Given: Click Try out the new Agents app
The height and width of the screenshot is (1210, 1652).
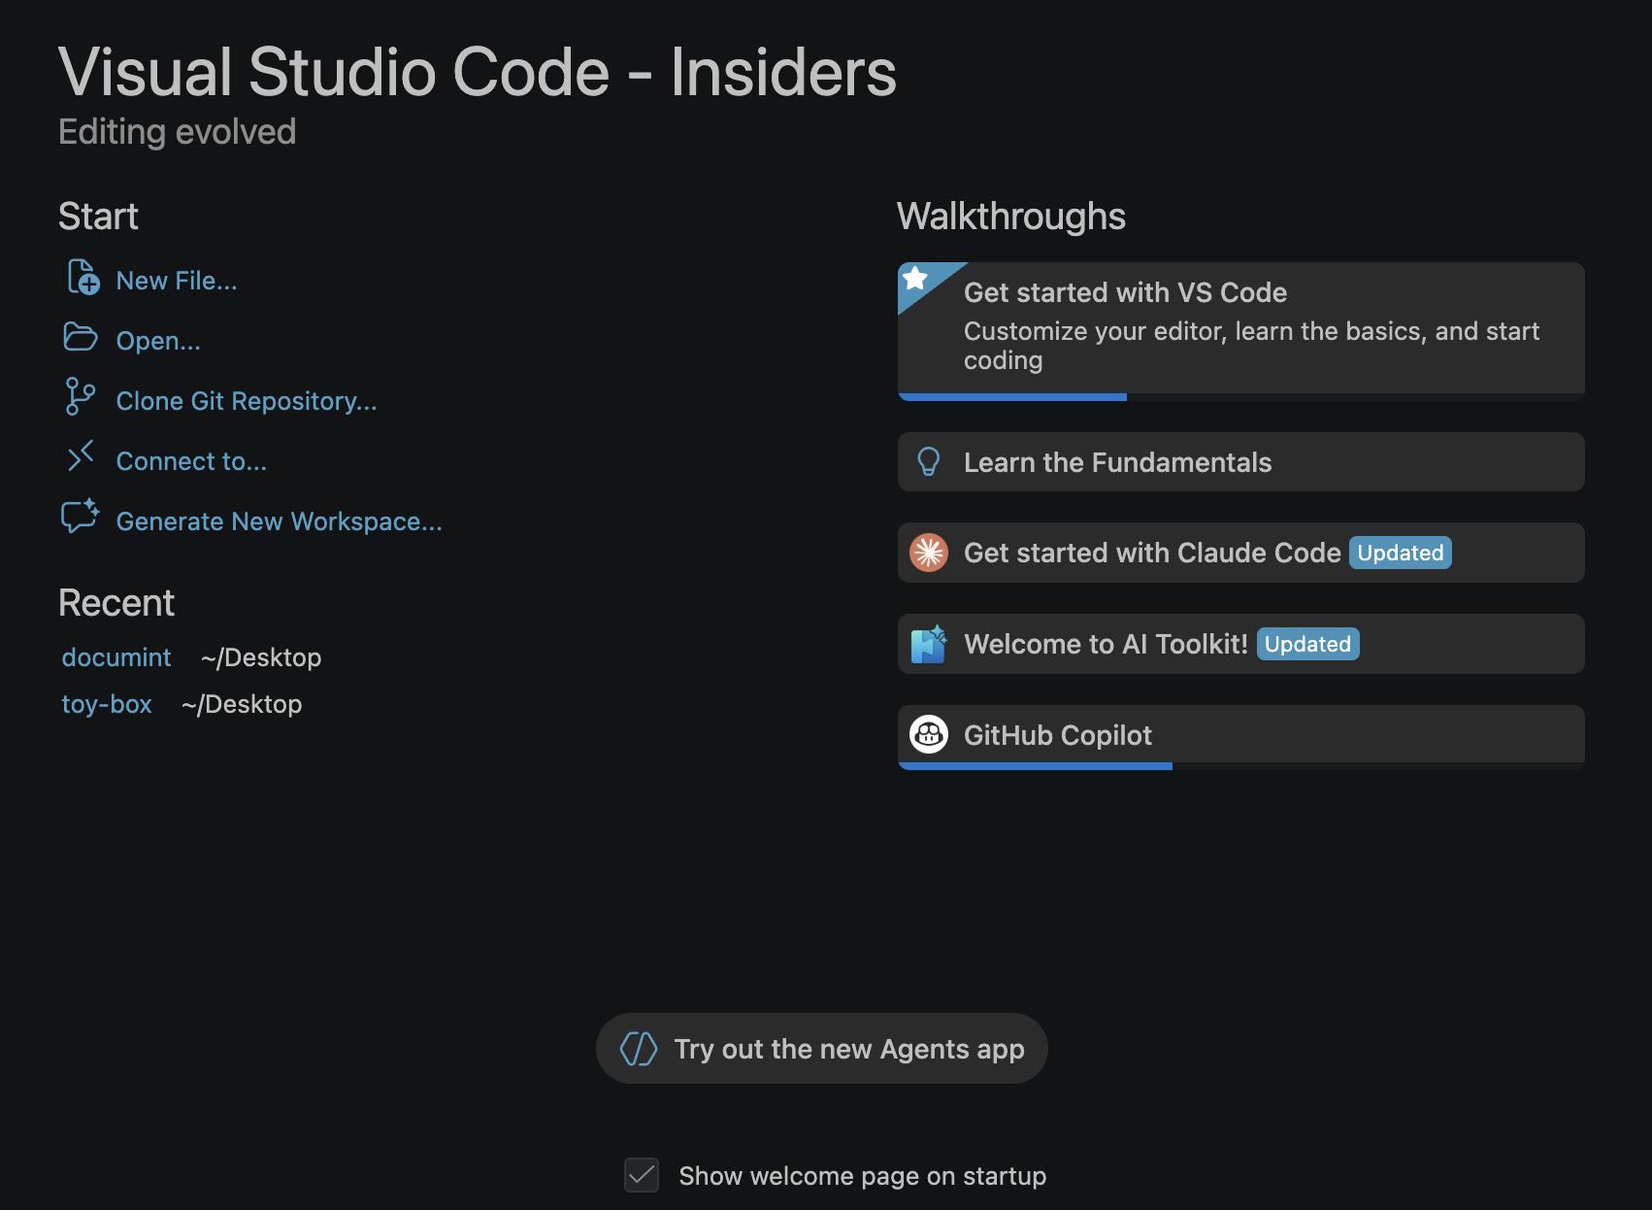Looking at the screenshot, I should pos(821,1049).
